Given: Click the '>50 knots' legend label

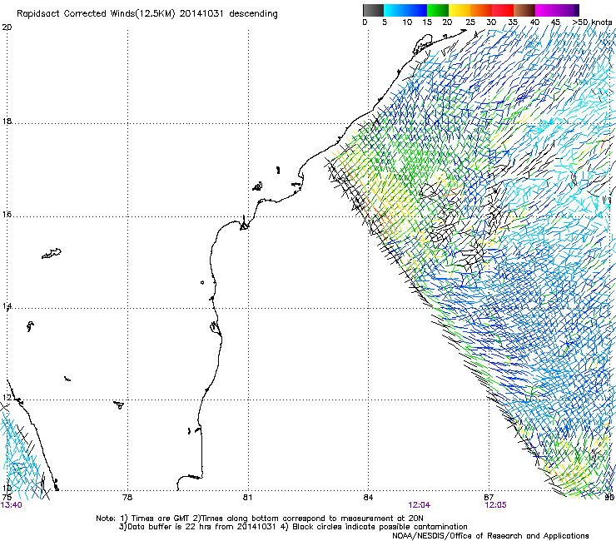Looking at the screenshot, I should click(x=592, y=22).
